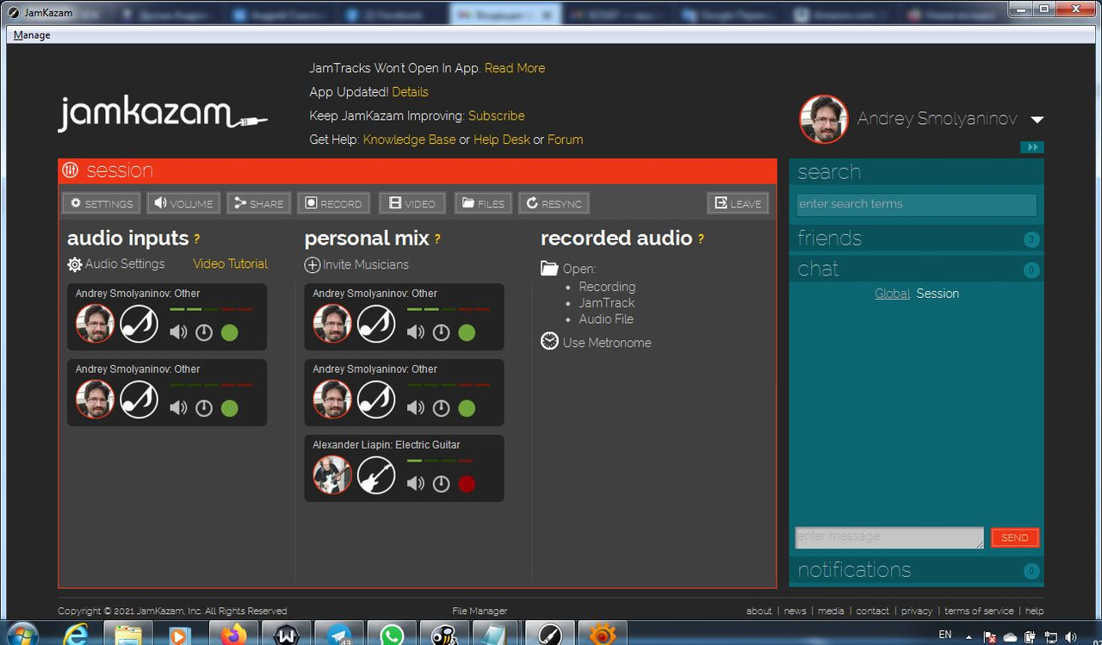Open Telegram from the taskbar
The height and width of the screenshot is (645, 1102).
pyautogui.click(x=338, y=636)
